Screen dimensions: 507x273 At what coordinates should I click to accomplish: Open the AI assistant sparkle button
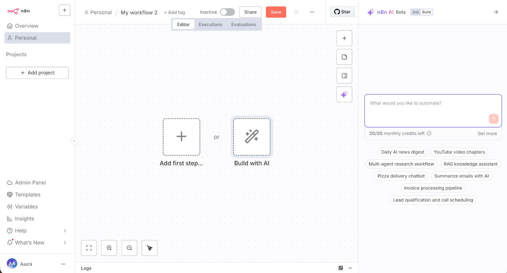click(x=344, y=94)
